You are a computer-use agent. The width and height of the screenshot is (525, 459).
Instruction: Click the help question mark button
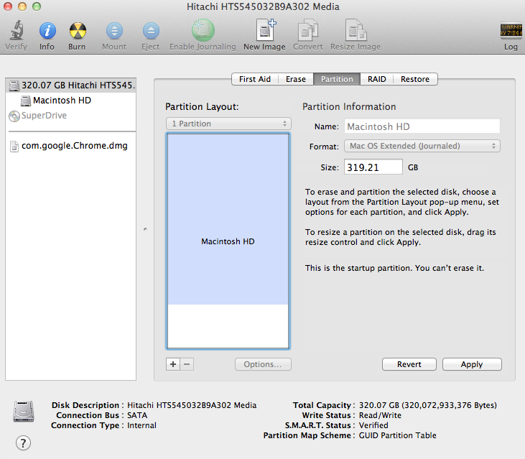coord(23,443)
